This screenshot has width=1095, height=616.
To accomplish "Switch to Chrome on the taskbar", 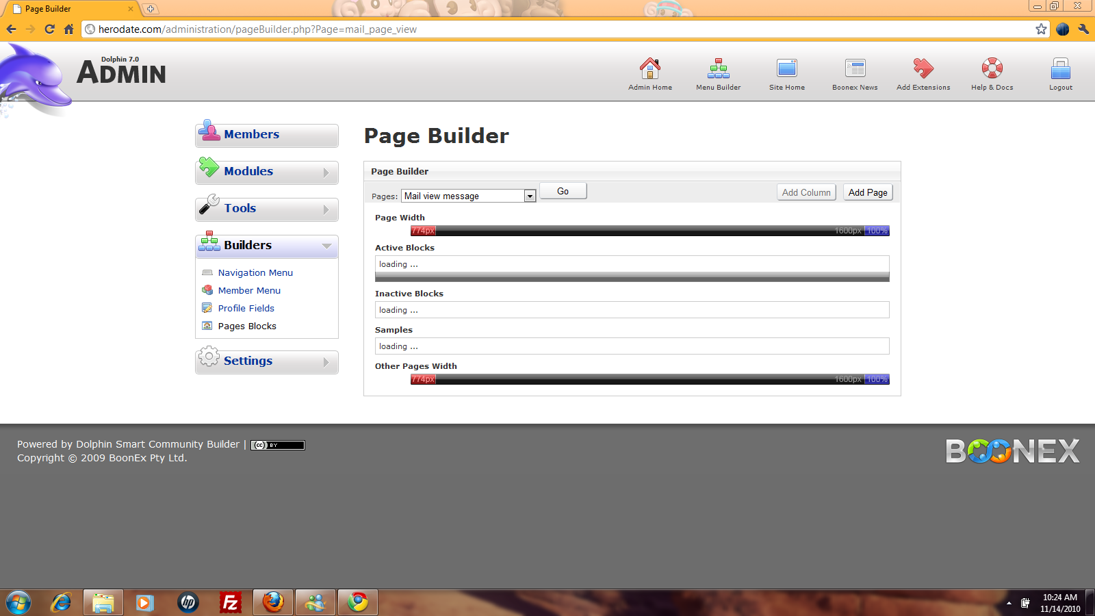I will pos(358,602).
